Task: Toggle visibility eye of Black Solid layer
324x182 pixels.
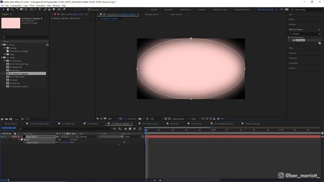Action: [2, 136]
